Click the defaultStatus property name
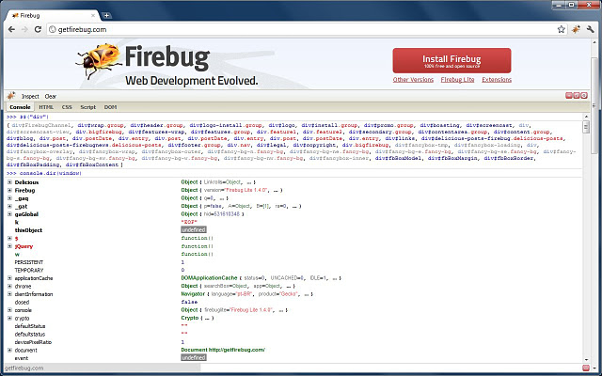The height and width of the screenshot is (376, 602). pos(30,326)
